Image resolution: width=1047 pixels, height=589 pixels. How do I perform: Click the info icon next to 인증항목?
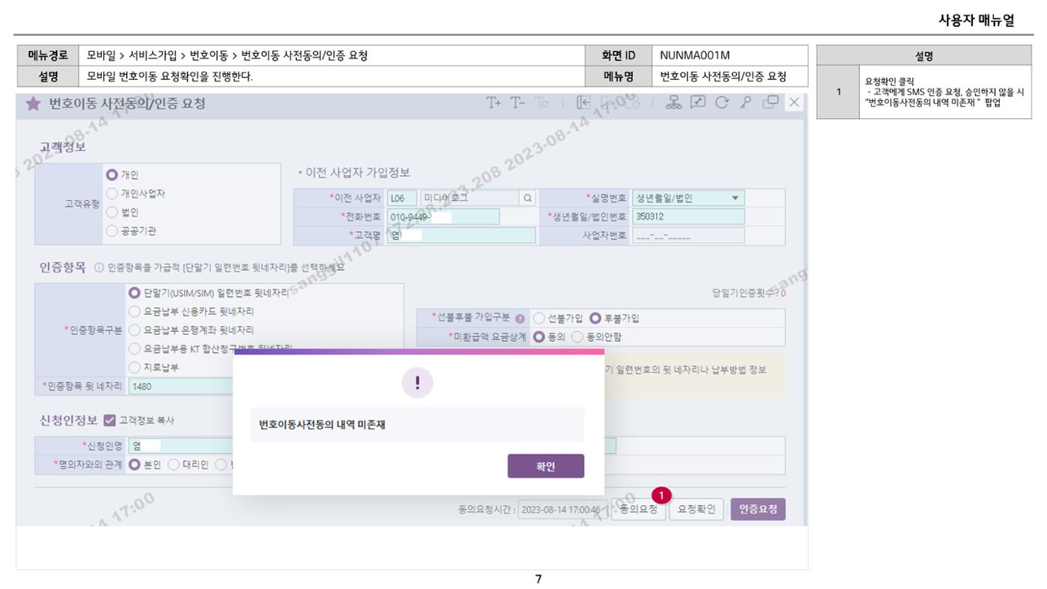99,268
